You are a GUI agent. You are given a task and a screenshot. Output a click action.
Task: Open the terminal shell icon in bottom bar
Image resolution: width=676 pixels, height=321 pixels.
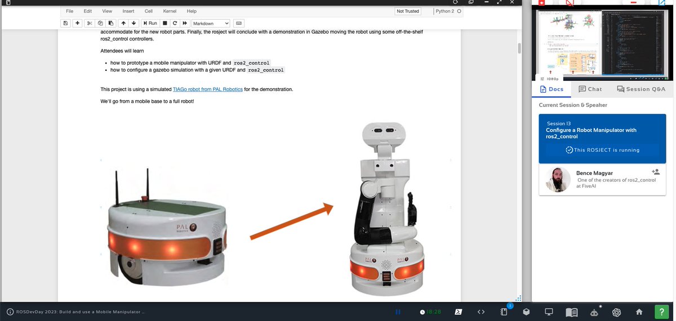[459, 311]
